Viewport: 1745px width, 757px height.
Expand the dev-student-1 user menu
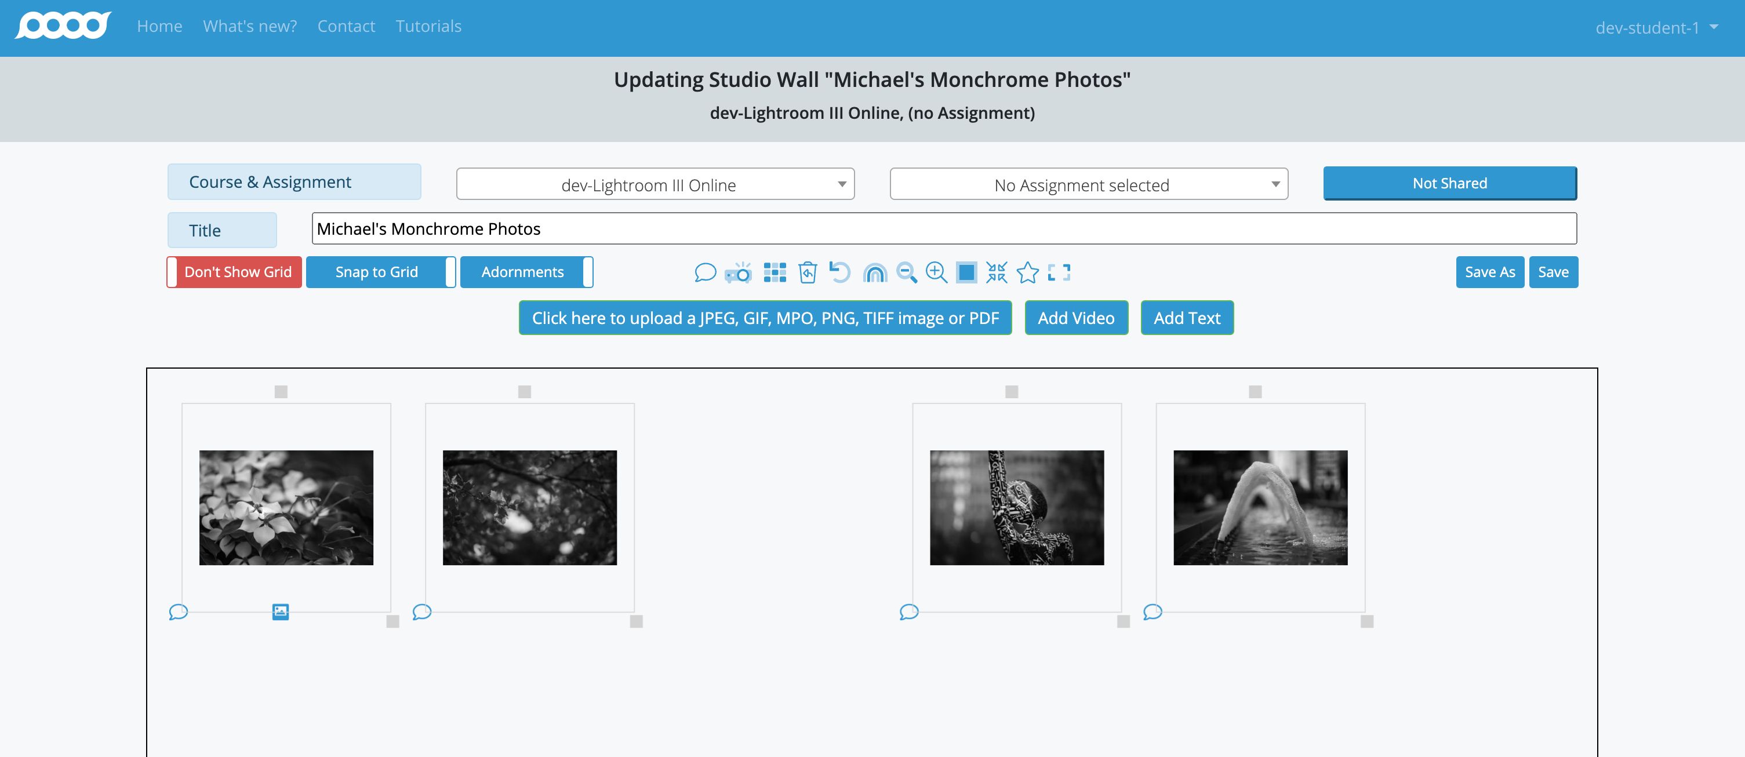[x=1656, y=28]
